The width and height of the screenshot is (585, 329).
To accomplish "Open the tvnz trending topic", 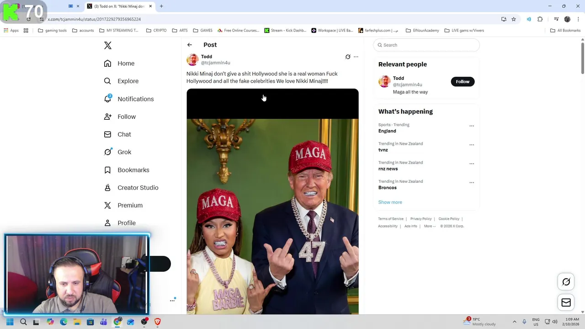I will click(383, 150).
